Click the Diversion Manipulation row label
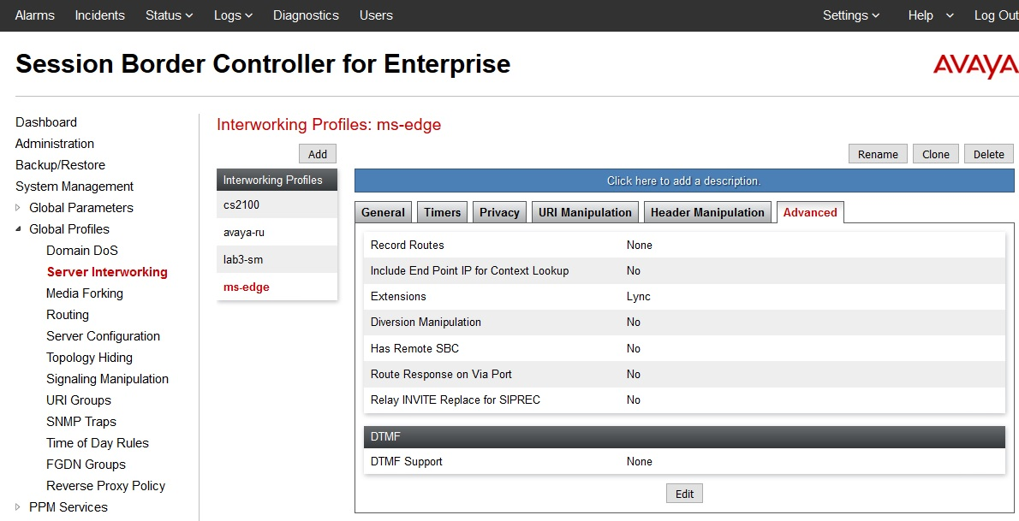The height and width of the screenshot is (521, 1019). (x=426, y=323)
